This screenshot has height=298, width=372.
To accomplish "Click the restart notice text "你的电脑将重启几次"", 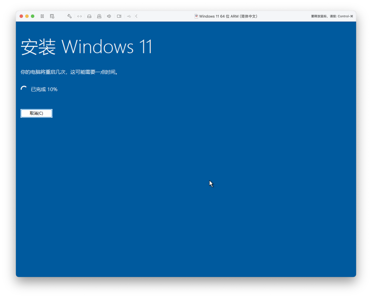I will coord(43,72).
